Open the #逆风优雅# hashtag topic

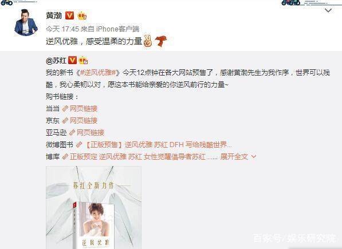coord(98,73)
